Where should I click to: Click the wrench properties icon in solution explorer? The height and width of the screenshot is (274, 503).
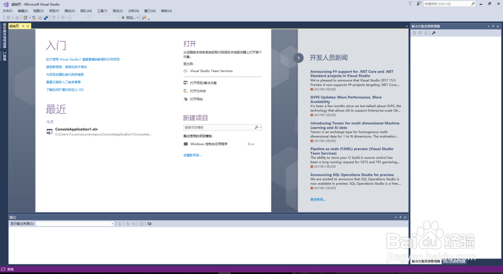pyautogui.click(x=434, y=33)
